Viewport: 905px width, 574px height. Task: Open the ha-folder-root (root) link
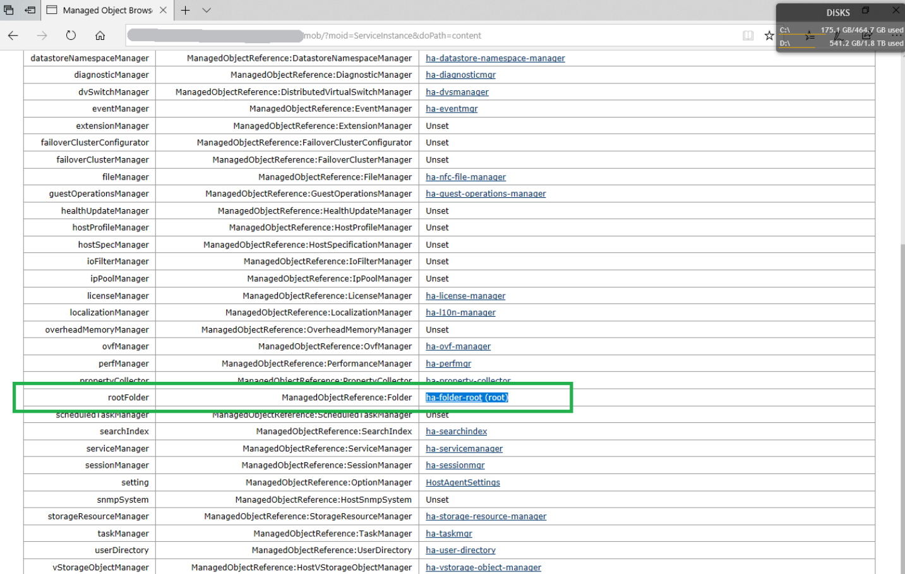coord(466,398)
